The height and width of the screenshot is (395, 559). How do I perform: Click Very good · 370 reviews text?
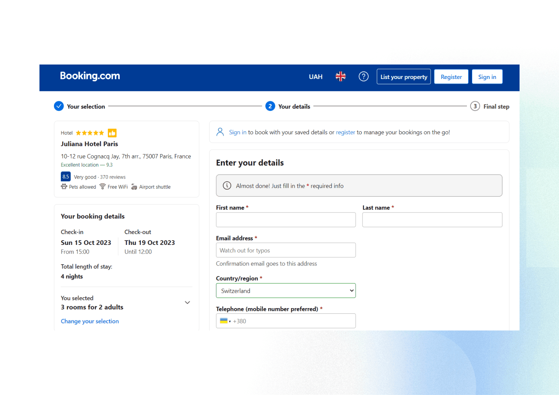tap(100, 177)
